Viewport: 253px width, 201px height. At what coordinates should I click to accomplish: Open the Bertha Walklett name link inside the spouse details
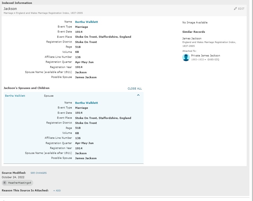coord(86,103)
